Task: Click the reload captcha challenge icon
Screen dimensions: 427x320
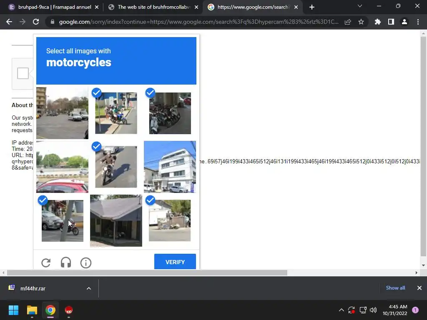Action: [x=46, y=262]
